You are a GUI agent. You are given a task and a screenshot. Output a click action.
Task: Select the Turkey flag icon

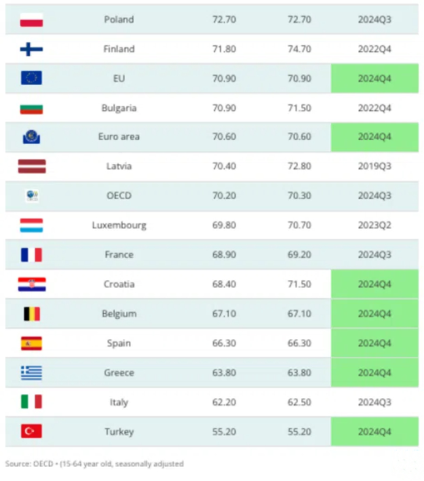[31, 431]
